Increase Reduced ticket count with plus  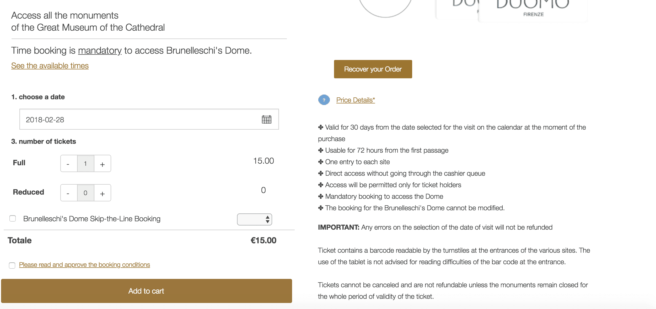coord(103,193)
